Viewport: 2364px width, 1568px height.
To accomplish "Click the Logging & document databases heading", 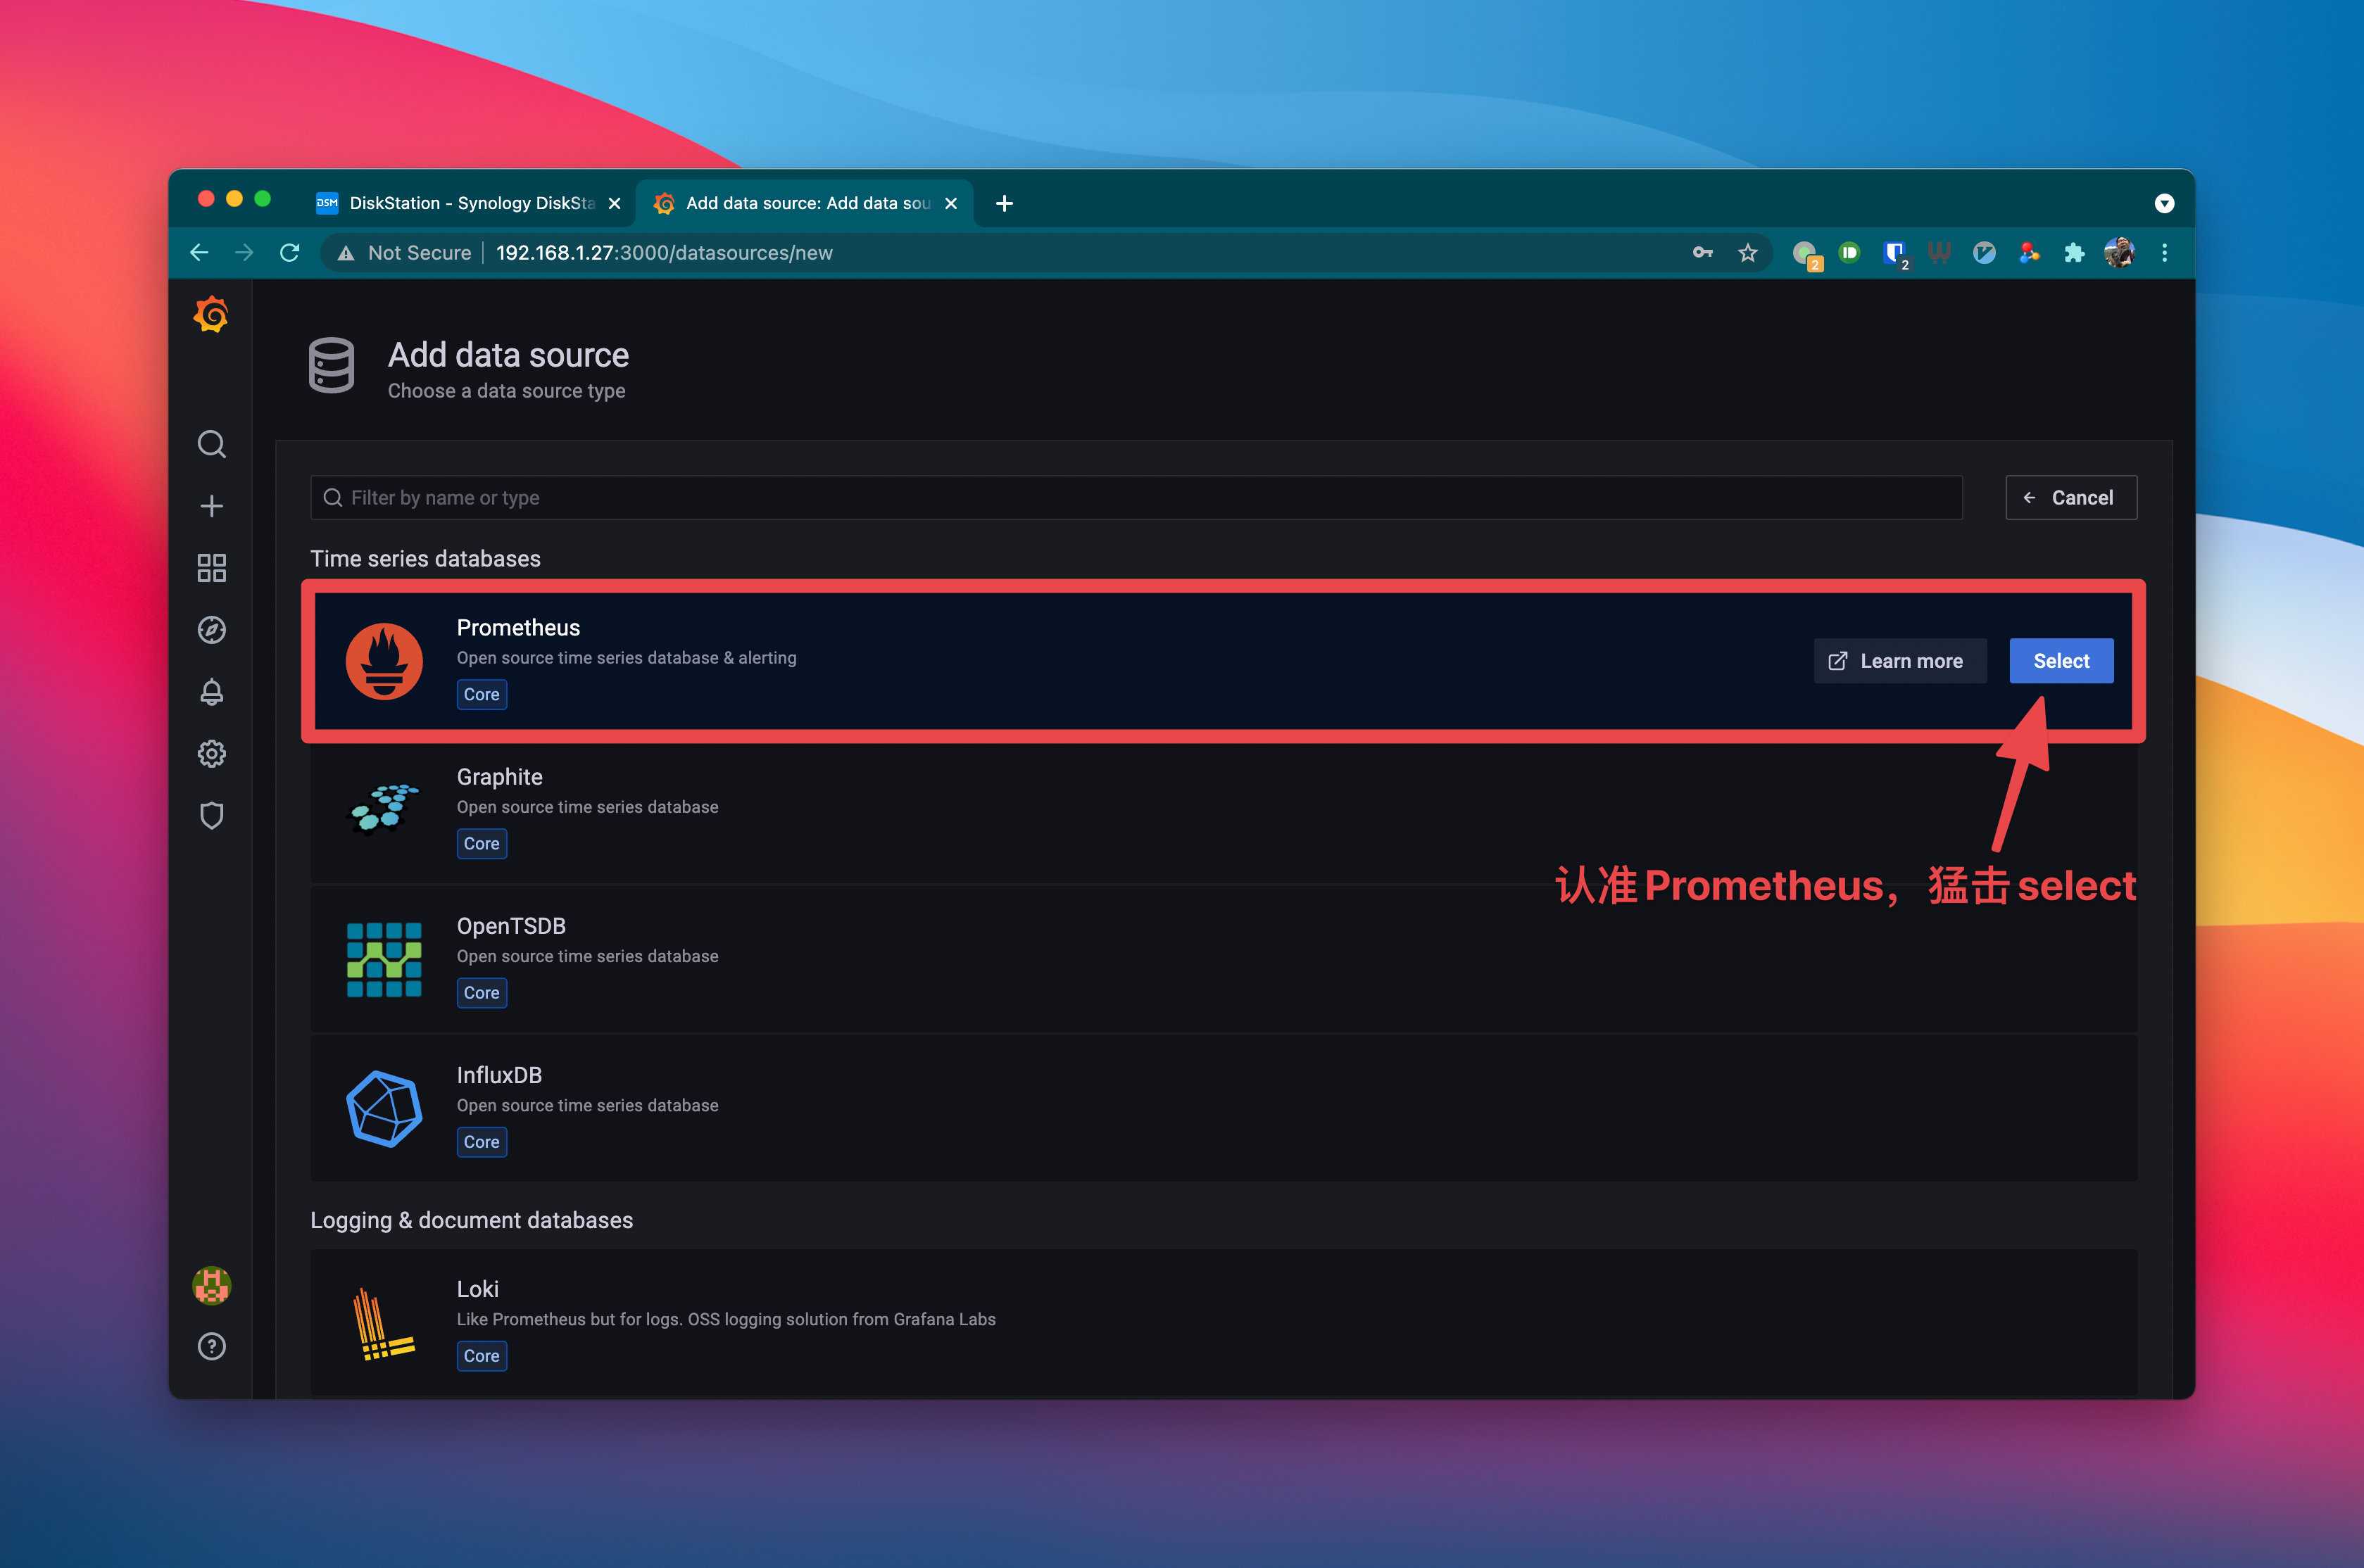I will pyautogui.click(x=471, y=1221).
